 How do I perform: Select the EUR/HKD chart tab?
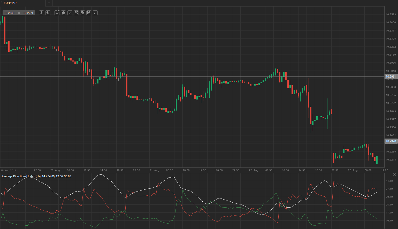click(x=10, y=3)
